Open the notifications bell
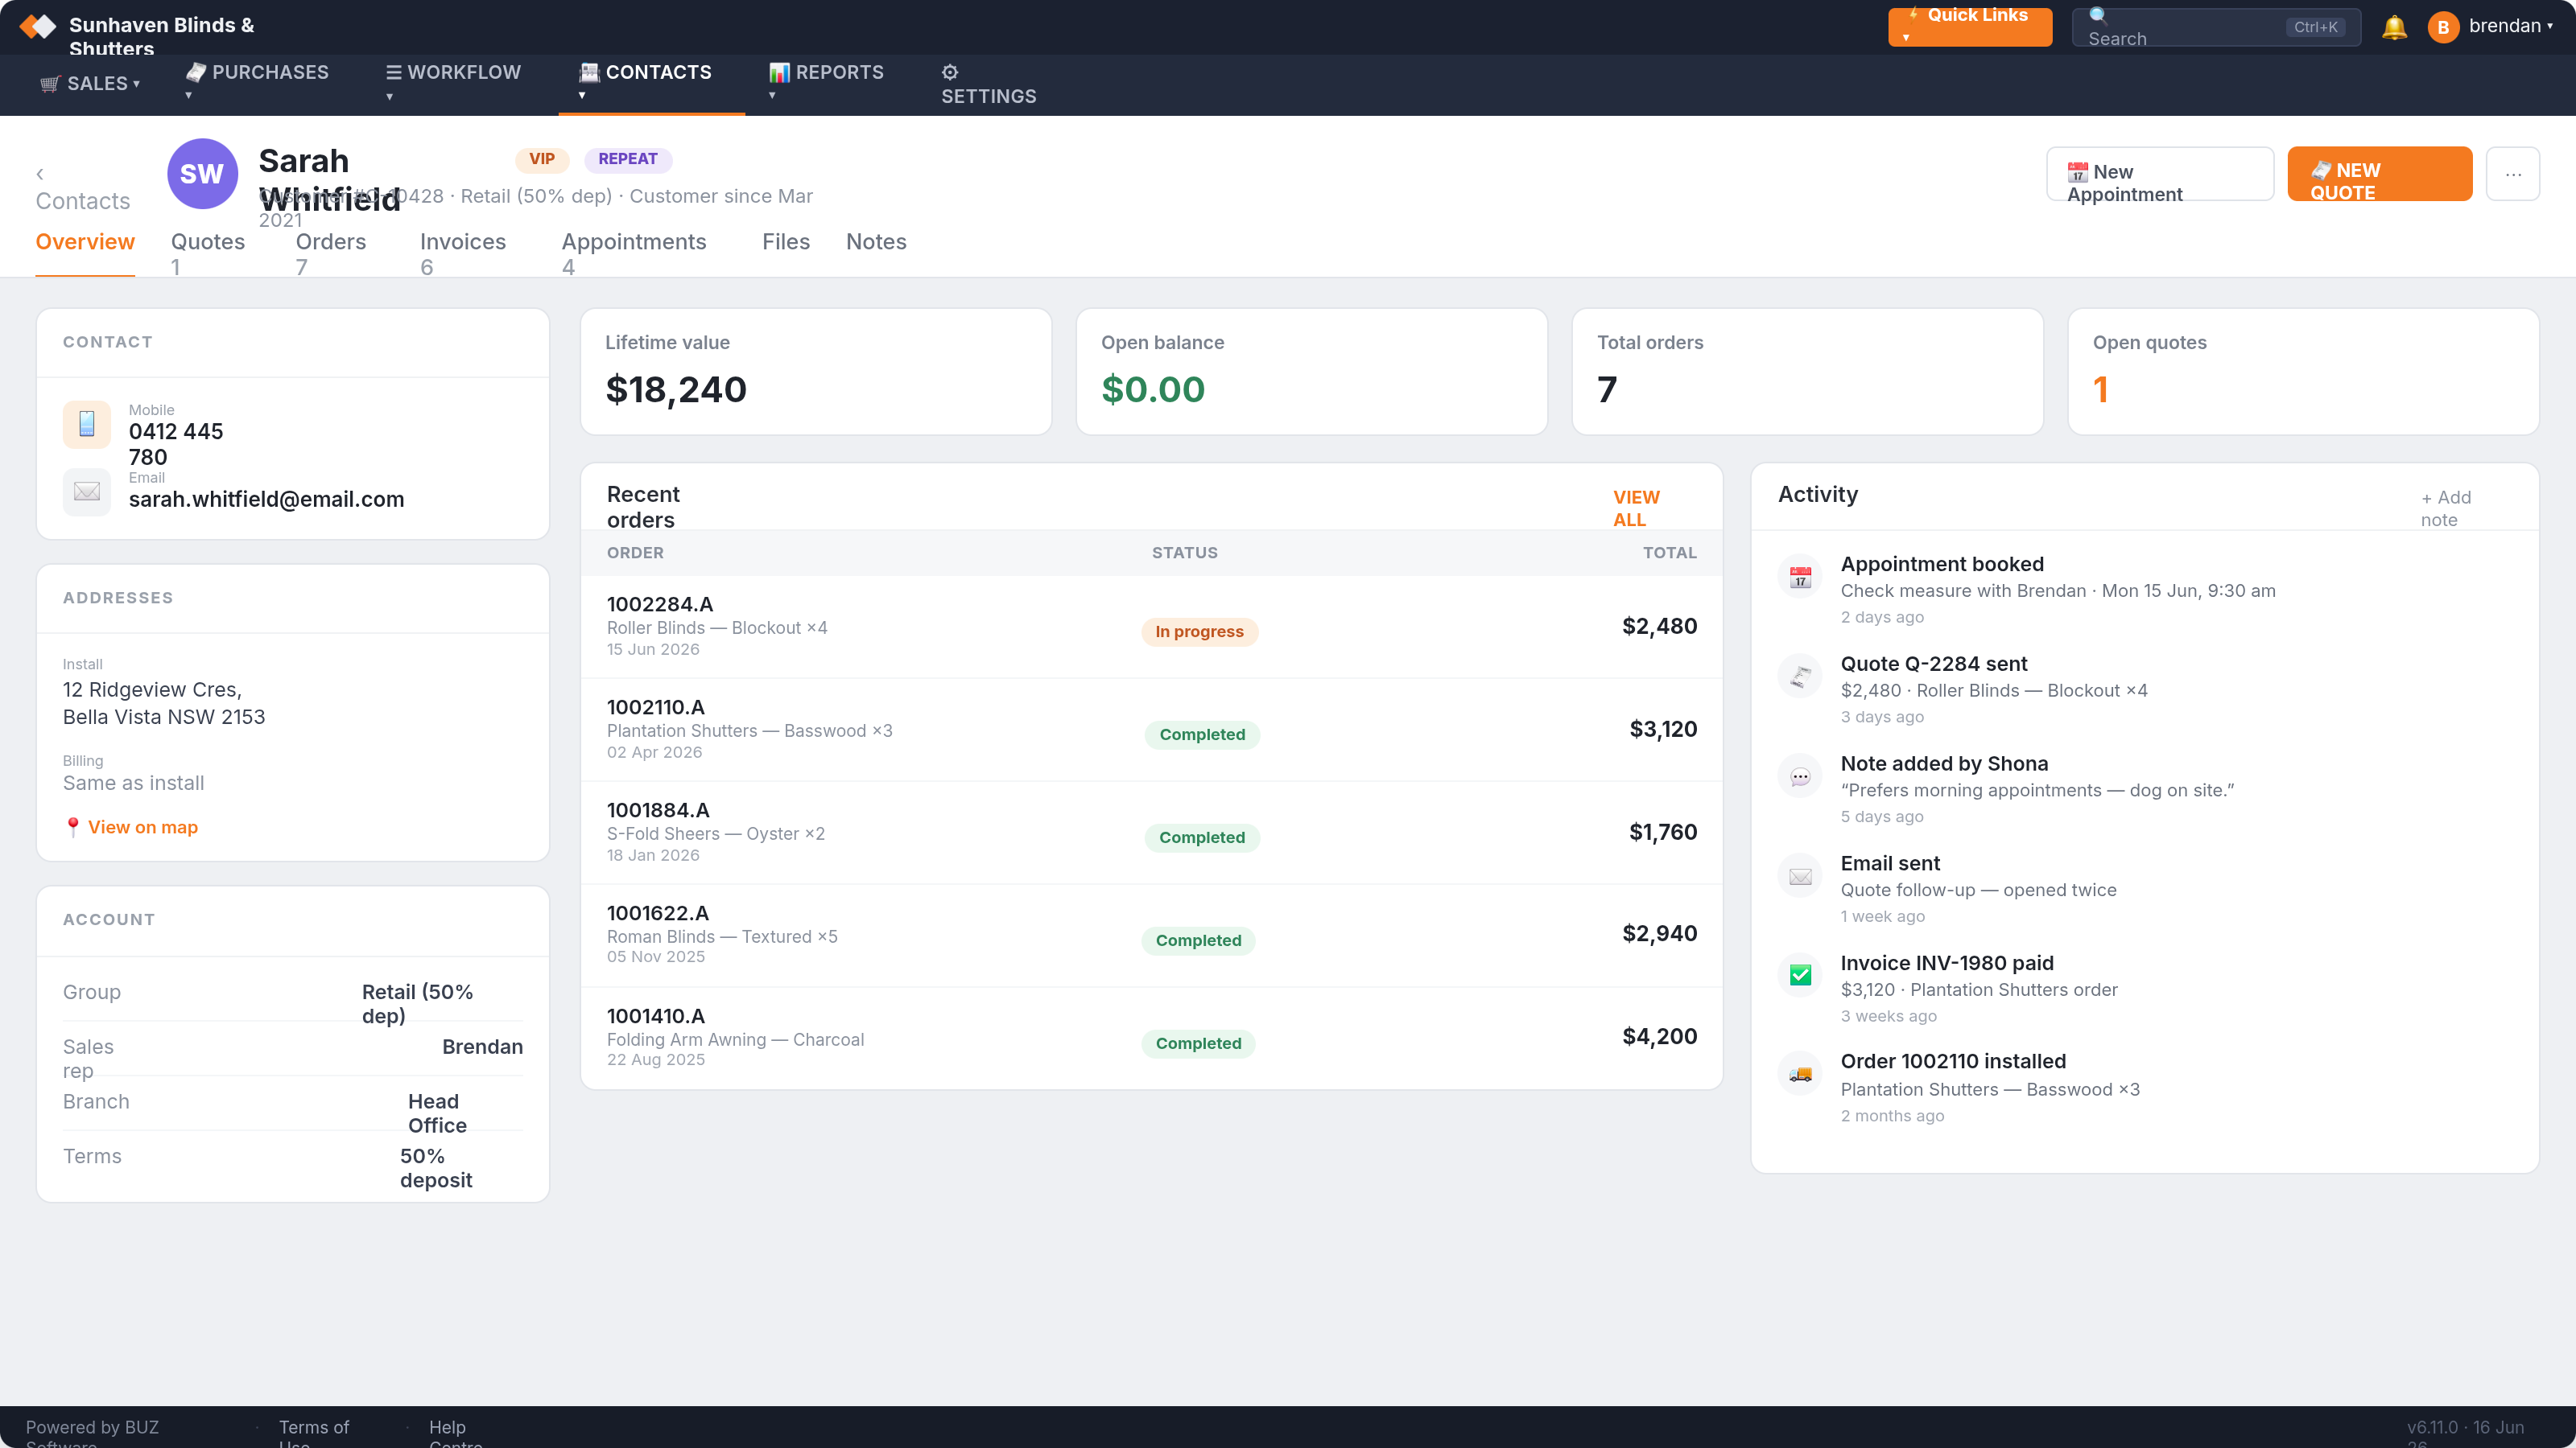Screen dimensions: 2576x1448 2394,27
